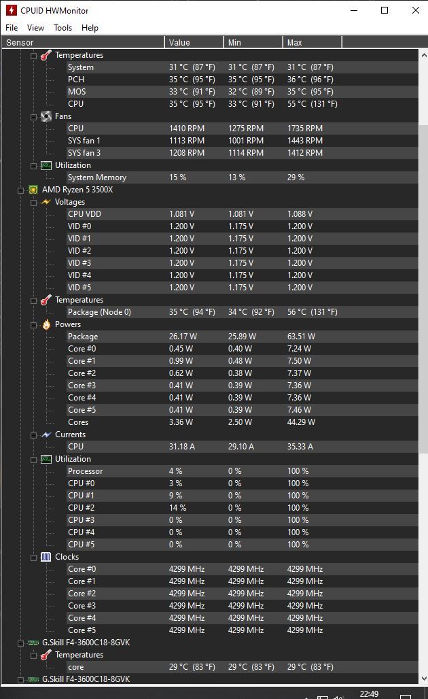This screenshot has width=428, height=699.
Task: Open the File menu
Action: [x=12, y=28]
